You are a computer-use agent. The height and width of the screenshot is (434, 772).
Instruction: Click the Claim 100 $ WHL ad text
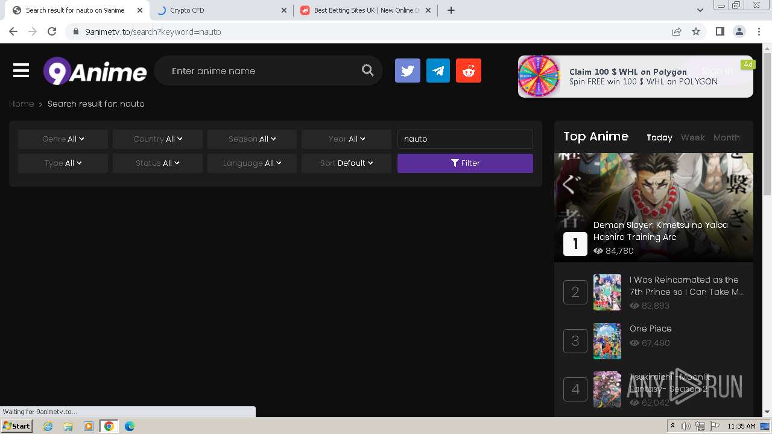628,72
